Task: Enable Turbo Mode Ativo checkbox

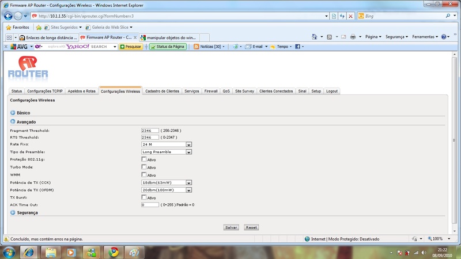Action: point(143,167)
